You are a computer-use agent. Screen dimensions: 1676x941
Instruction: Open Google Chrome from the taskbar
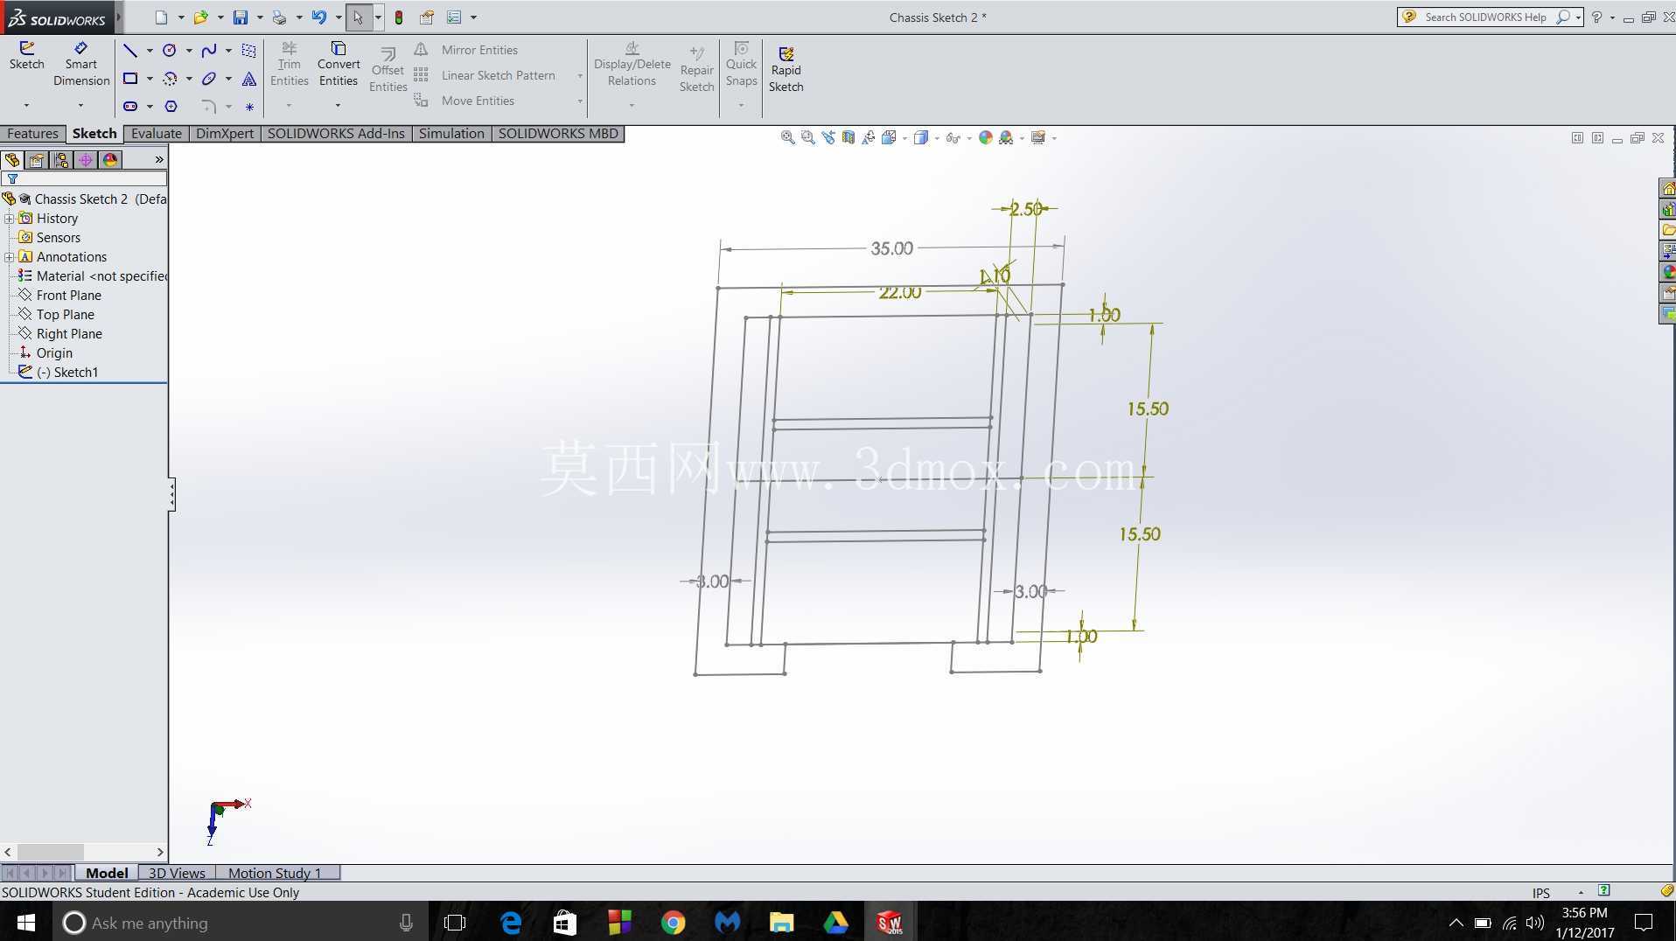(x=673, y=922)
